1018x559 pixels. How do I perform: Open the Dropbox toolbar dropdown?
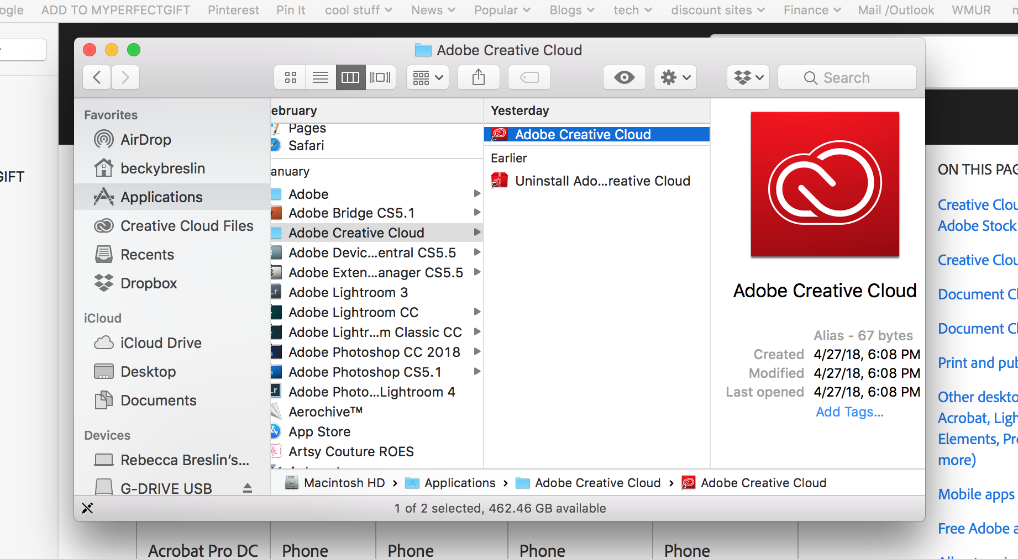(x=748, y=77)
